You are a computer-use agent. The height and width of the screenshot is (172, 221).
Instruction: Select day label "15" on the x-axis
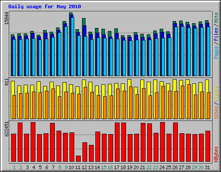pyautogui.click(x=104, y=167)
